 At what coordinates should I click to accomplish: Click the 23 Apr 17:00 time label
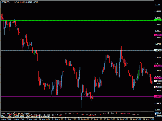[110, 119]
